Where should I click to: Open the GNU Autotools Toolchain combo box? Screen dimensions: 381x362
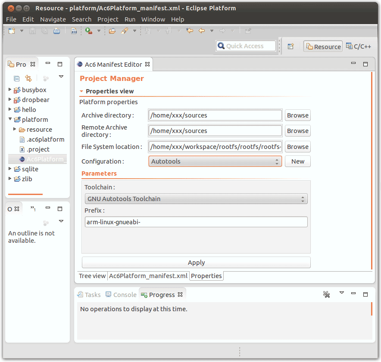(x=196, y=199)
